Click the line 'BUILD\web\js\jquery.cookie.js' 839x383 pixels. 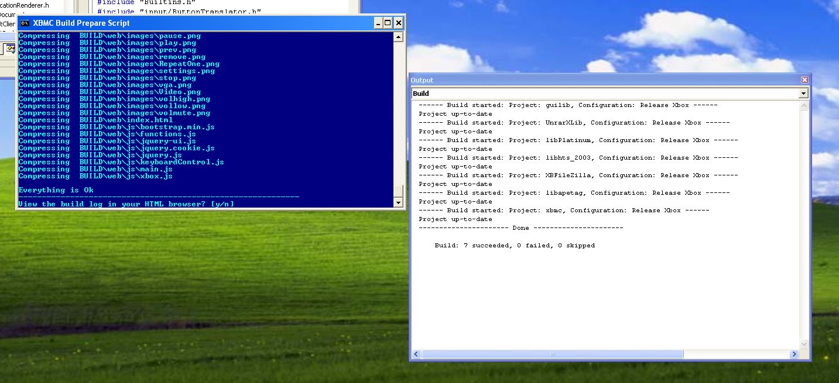pos(117,148)
